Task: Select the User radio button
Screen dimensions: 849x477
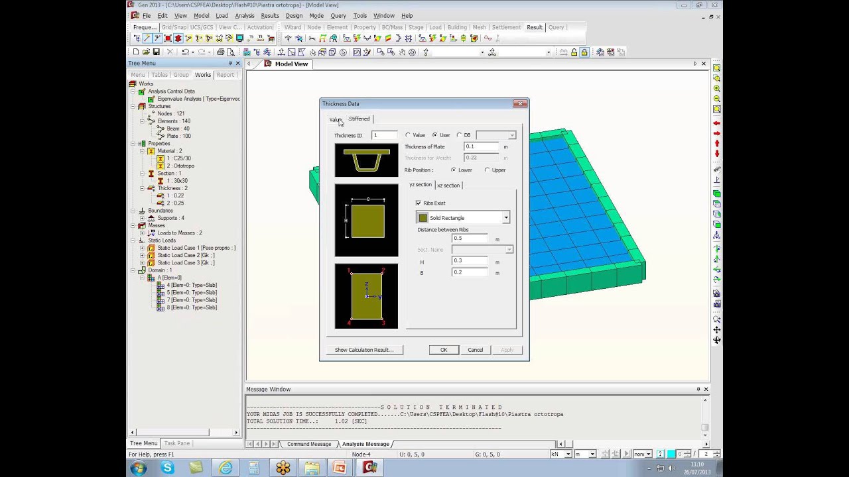Action: pyautogui.click(x=434, y=135)
